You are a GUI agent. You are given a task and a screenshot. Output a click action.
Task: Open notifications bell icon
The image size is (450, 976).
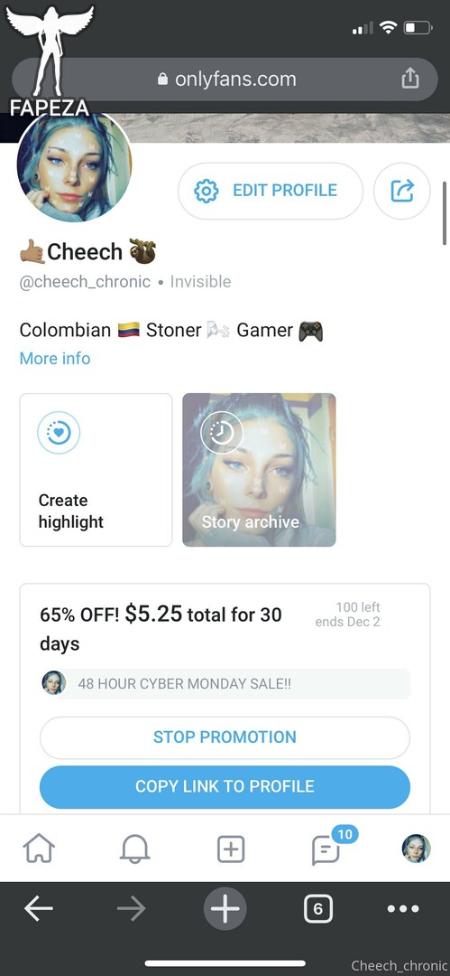click(135, 849)
